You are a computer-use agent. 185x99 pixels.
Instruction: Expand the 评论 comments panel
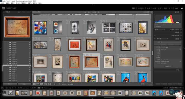181,70
